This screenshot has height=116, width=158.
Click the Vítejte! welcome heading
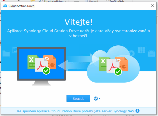point(78,22)
